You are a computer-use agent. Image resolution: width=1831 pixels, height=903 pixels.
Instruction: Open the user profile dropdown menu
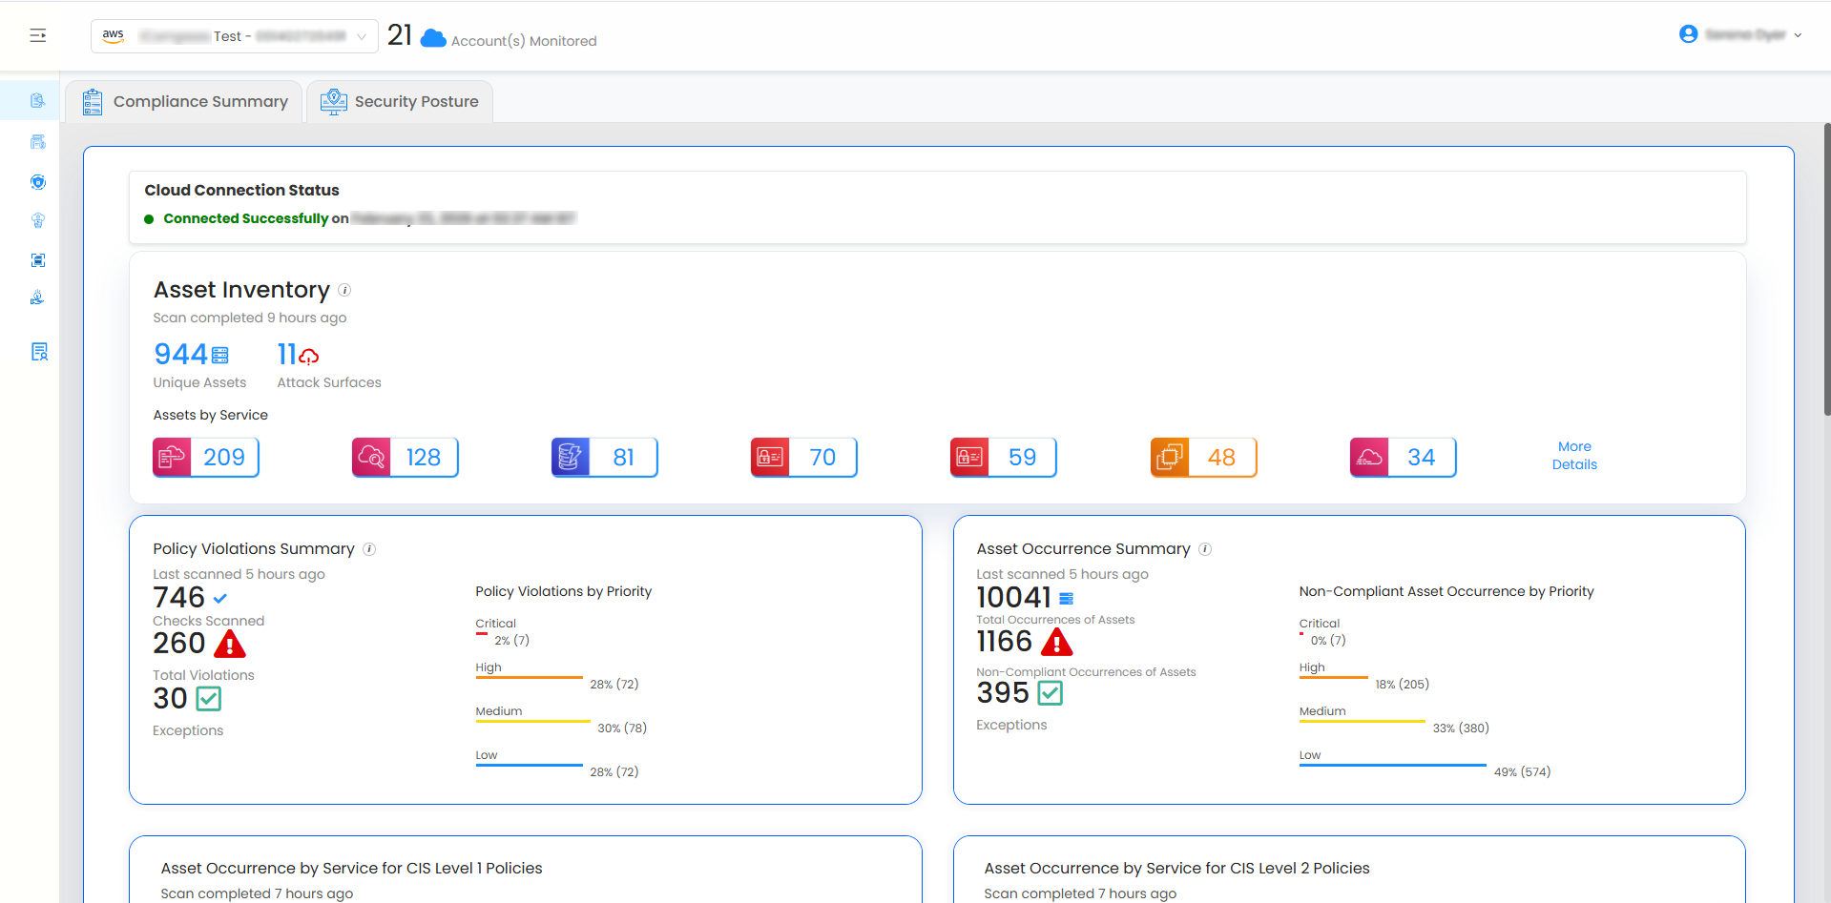click(x=1740, y=34)
